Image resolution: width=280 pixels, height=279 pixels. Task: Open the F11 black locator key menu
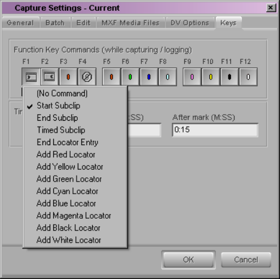[x=229, y=77]
